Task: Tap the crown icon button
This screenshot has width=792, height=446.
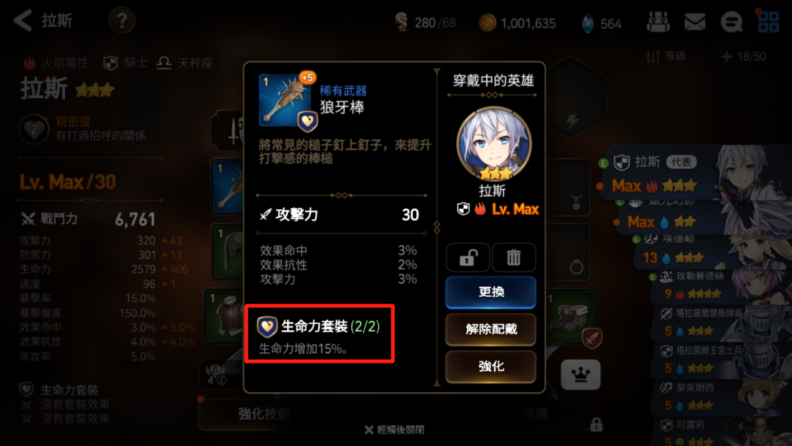Action: click(x=580, y=375)
